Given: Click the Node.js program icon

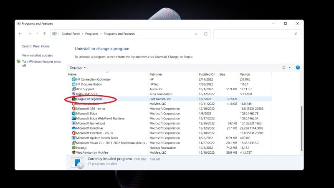Looking at the screenshot, I should tap(73, 147).
